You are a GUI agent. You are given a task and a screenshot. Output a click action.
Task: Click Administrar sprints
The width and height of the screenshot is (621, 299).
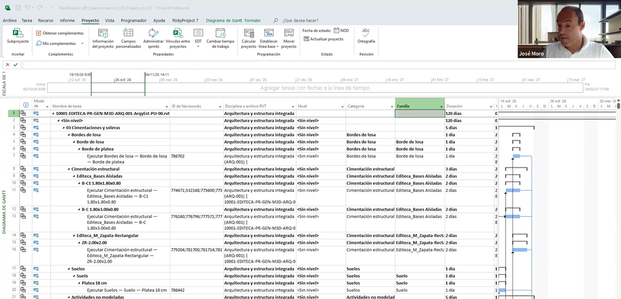click(153, 38)
